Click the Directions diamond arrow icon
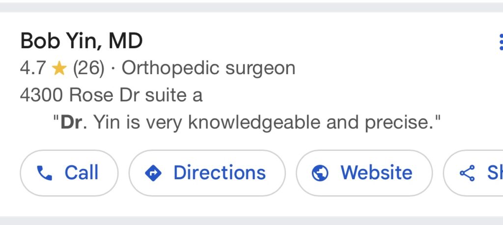Image resolution: width=503 pixels, height=225 pixels. coord(153,173)
